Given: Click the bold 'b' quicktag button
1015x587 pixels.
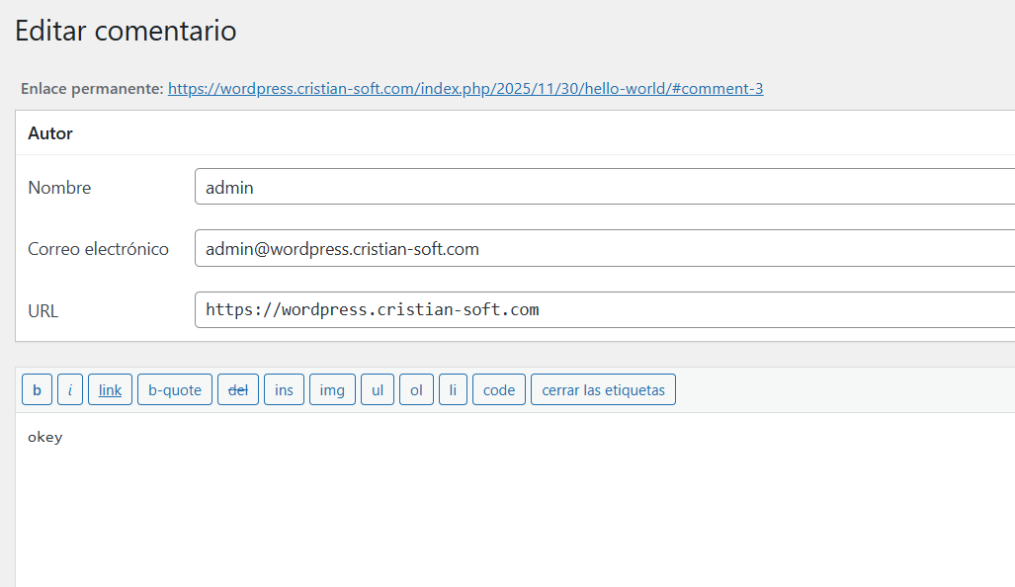Looking at the screenshot, I should (x=37, y=389).
